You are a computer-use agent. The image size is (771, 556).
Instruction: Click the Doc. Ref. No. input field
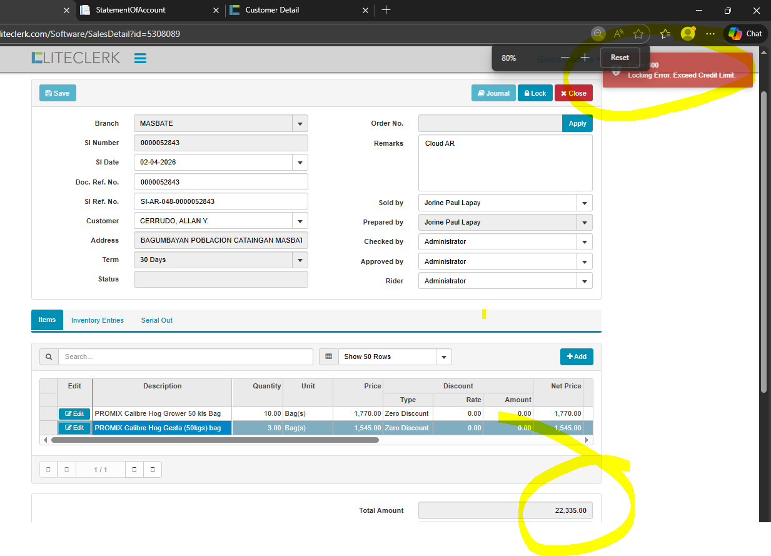(221, 182)
